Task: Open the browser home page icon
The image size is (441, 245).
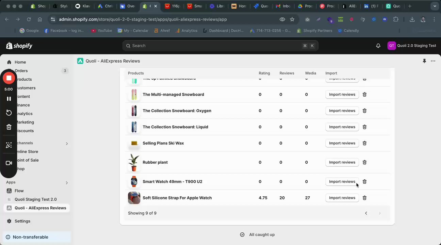Action: point(40,19)
